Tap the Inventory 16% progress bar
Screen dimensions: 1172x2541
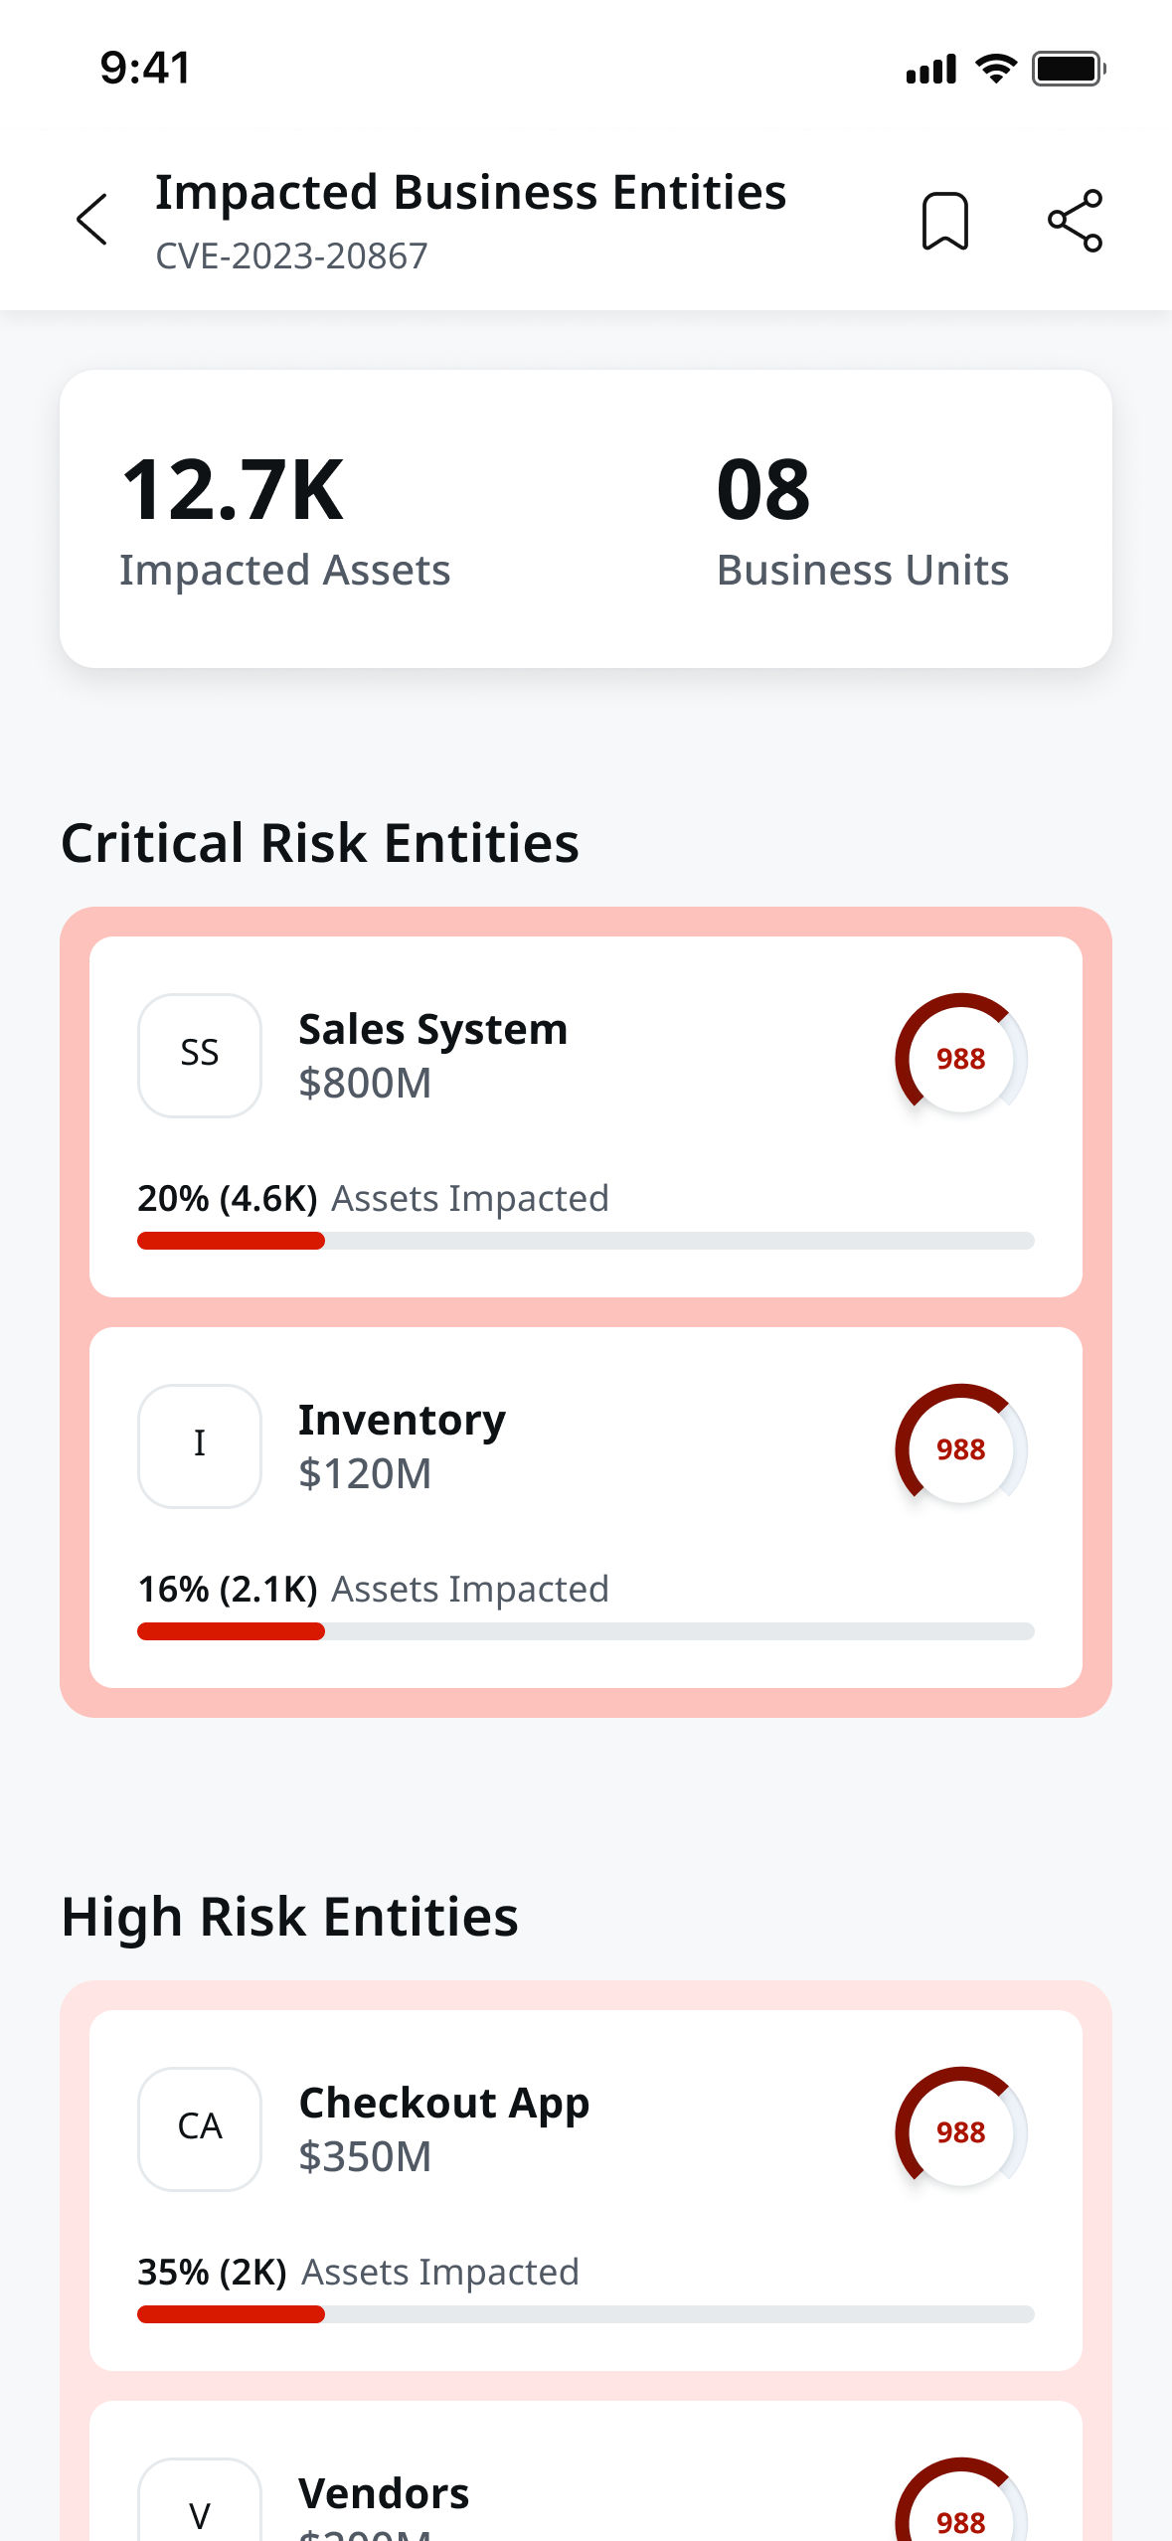(x=586, y=1631)
